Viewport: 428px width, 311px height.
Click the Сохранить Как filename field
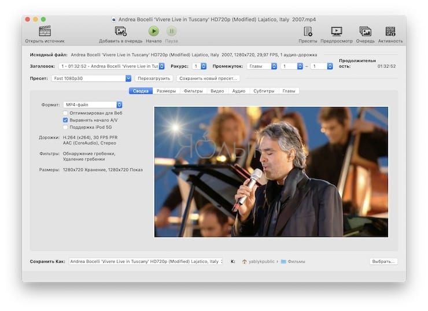(145, 261)
